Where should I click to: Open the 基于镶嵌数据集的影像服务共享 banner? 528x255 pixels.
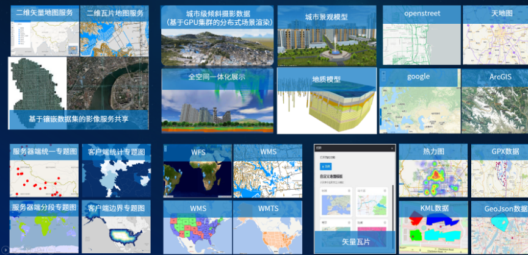(79, 120)
